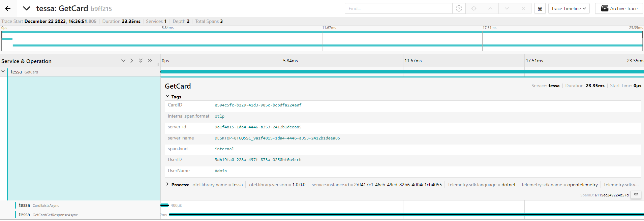Viewport: 644px width, 221px height.
Task: Collapse the trace header chevron beside the title
Action: (x=27, y=8)
